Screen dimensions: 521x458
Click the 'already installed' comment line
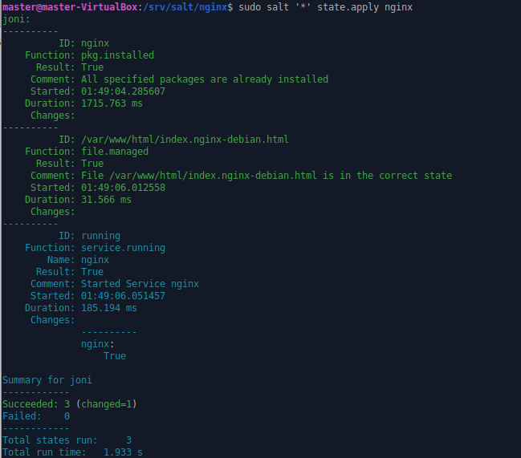click(x=205, y=79)
